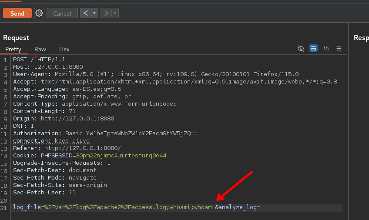The image size is (369, 220).
Task: Click the analyze_log= parameter in body
Action: (240, 207)
